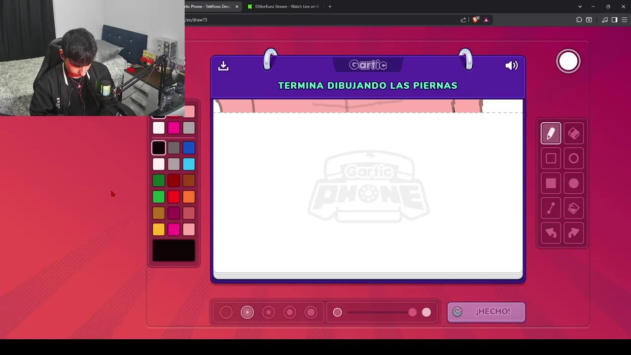The width and height of the screenshot is (631, 355).
Task: Download the drawing with the save icon
Action: tap(223, 66)
